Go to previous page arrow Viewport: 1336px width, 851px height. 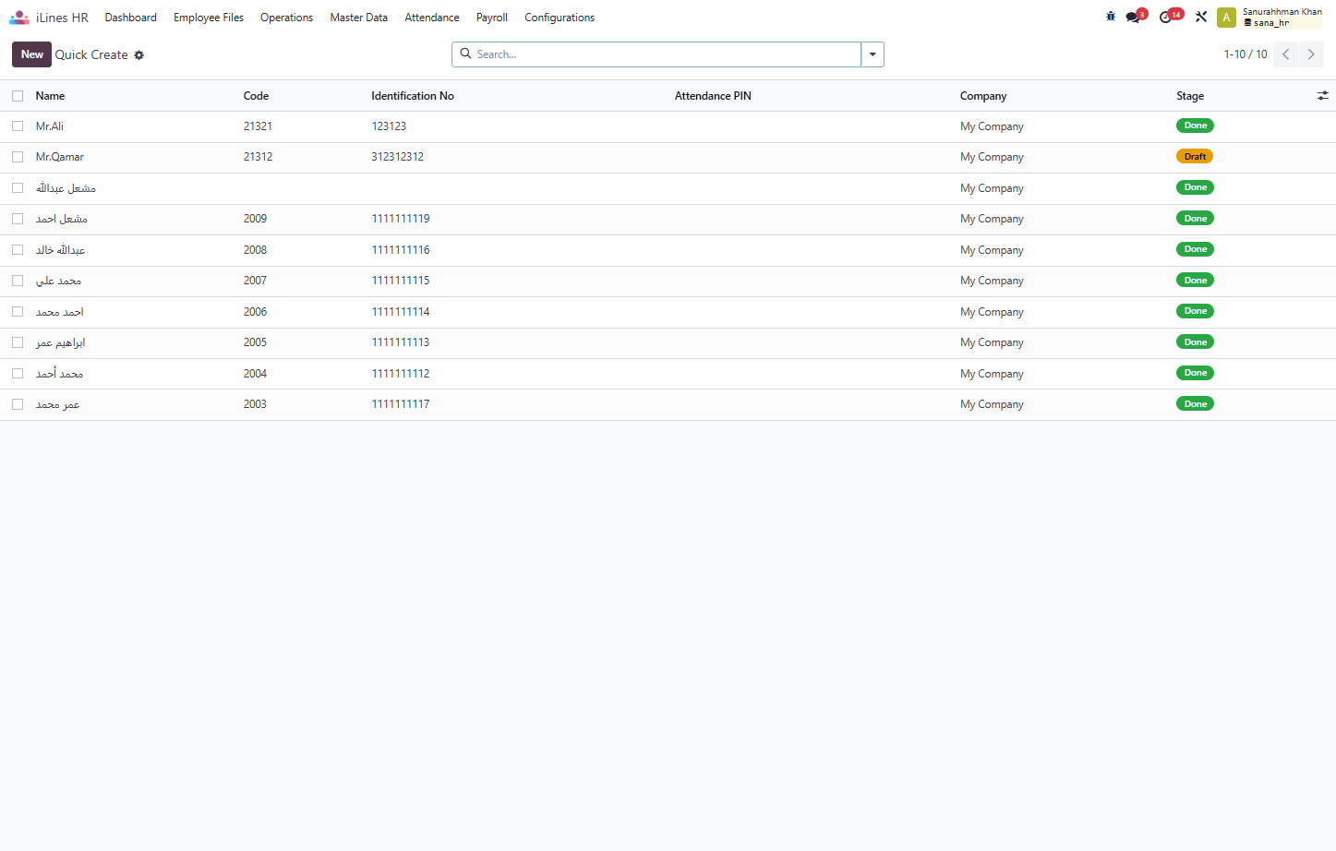tap(1286, 54)
